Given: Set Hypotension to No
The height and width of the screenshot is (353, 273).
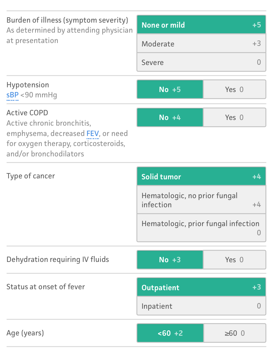Looking at the screenshot, I should (x=170, y=90).
